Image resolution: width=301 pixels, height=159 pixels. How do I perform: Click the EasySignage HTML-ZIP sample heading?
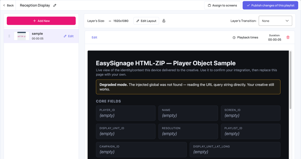point(166,63)
